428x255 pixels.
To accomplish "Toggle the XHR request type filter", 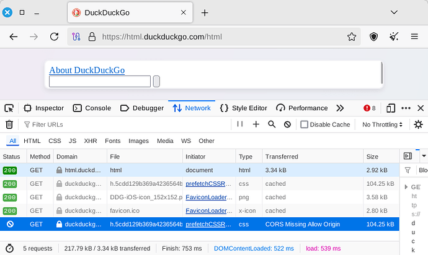I will (x=91, y=141).
